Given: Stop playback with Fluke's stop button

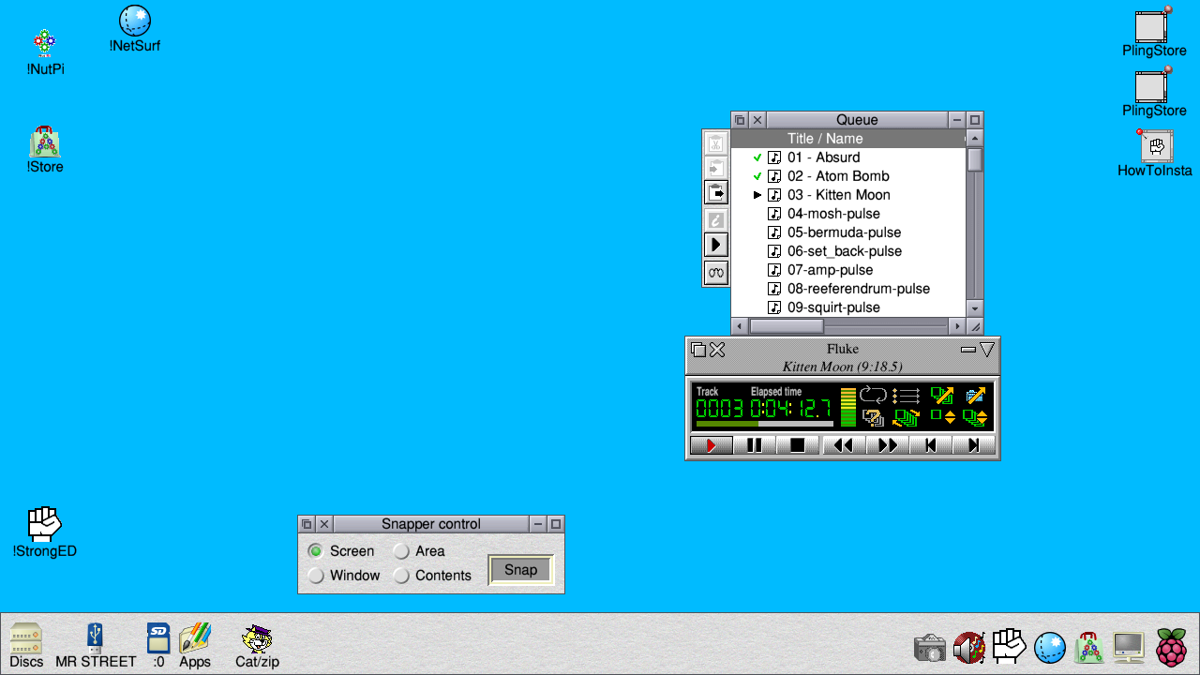Looking at the screenshot, I should tap(798, 444).
